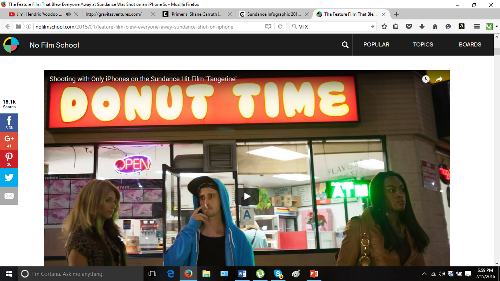Open Firefox downloads arrow
500x281 pixels.
pyautogui.click(x=422, y=26)
